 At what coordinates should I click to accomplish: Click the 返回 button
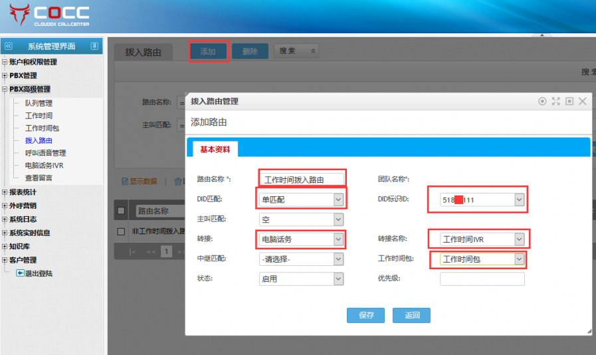pyautogui.click(x=411, y=315)
